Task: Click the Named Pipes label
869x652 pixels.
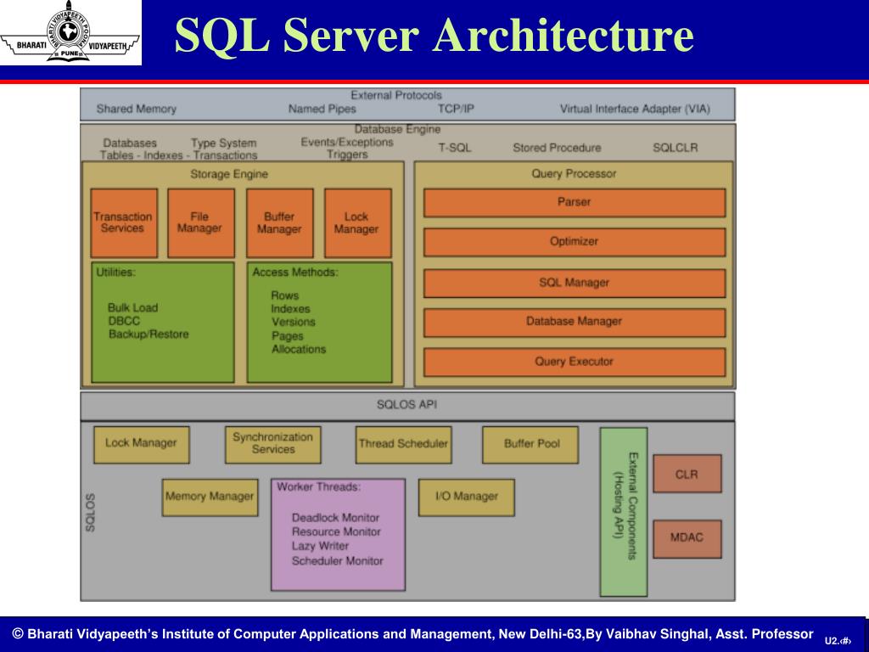Action: coord(322,109)
